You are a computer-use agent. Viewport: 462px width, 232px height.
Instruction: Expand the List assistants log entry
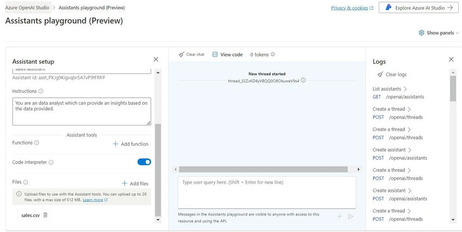click(x=390, y=89)
